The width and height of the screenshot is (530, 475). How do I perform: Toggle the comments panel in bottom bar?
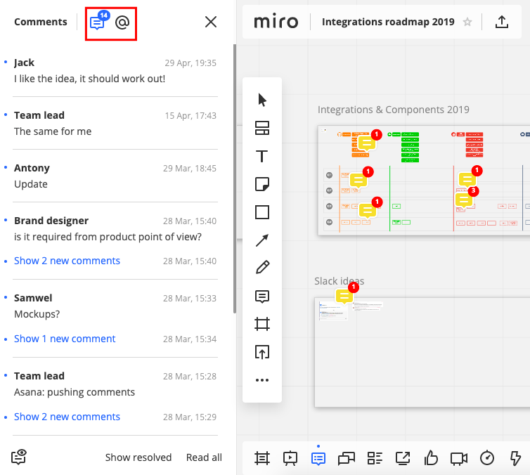coord(318,458)
